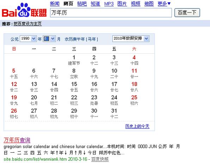The width and height of the screenshot is (210, 166).
Task: Click the 万年历 search input field
Action: [x=111, y=13]
